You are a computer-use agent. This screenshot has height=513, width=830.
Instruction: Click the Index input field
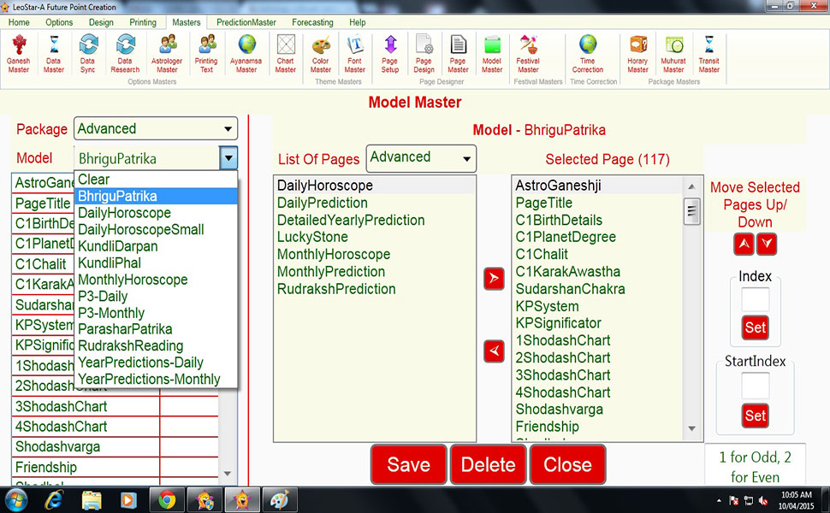click(x=756, y=299)
